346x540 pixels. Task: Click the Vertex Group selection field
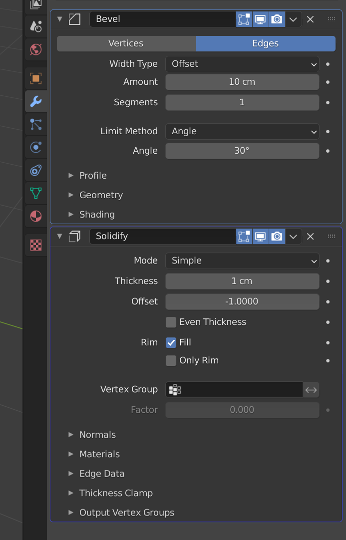coord(234,389)
